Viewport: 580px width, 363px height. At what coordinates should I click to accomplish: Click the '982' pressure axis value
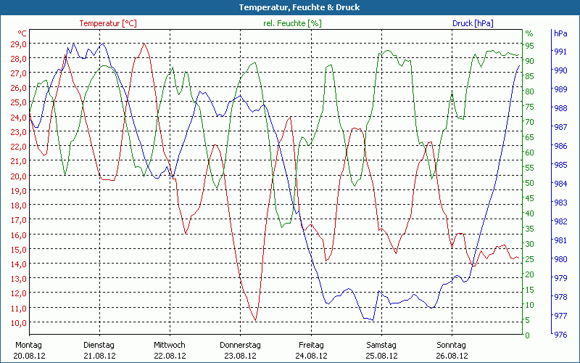point(560,221)
